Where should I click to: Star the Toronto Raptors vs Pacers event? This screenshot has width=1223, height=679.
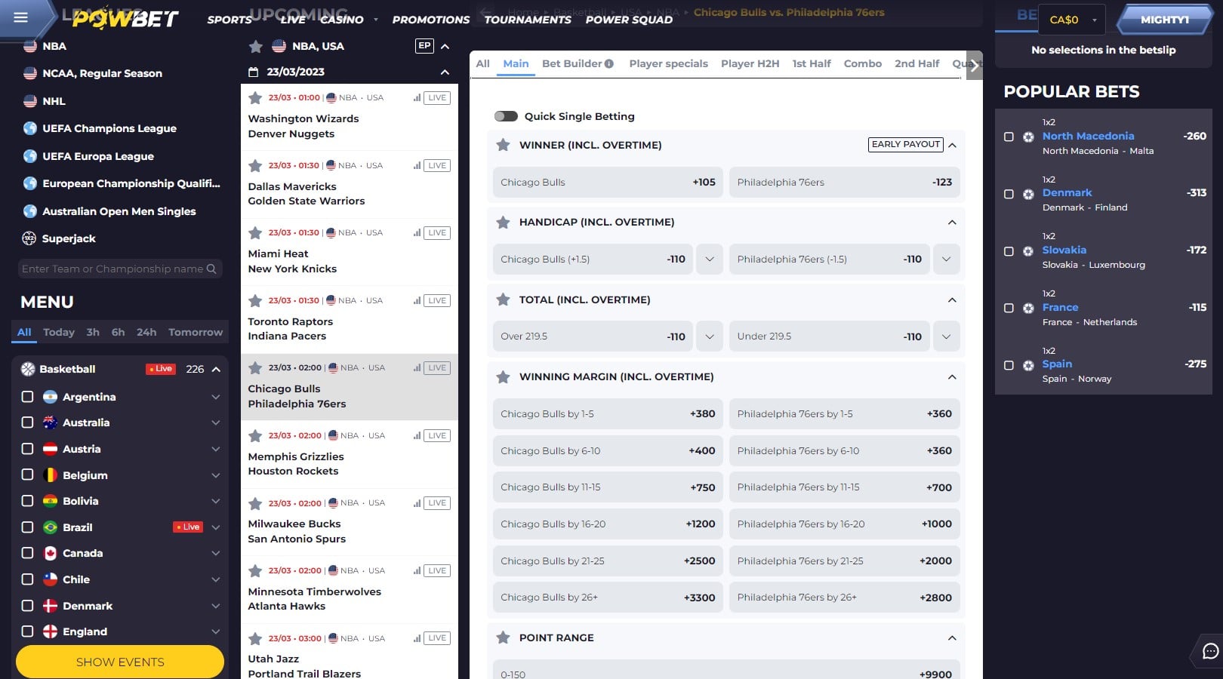coord(255,301)
